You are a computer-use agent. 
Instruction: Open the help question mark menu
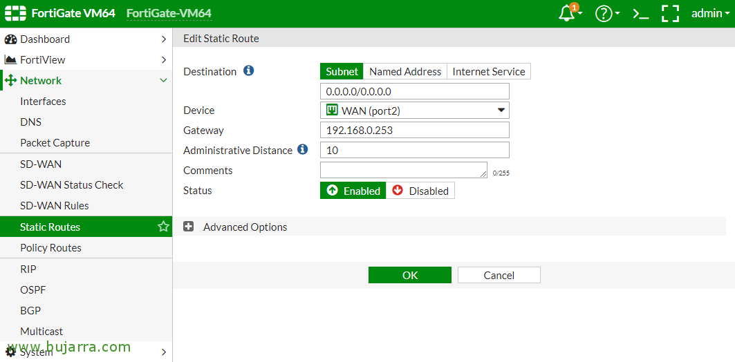pos(604,14)
